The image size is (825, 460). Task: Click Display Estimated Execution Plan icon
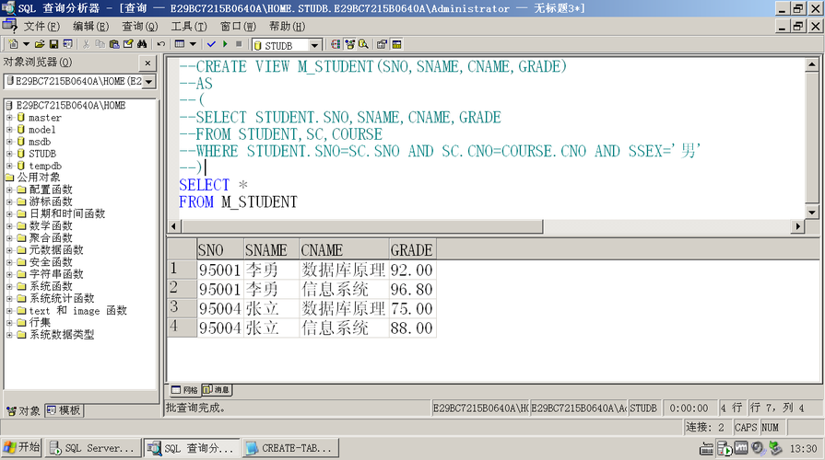click(x=336, y=45)
